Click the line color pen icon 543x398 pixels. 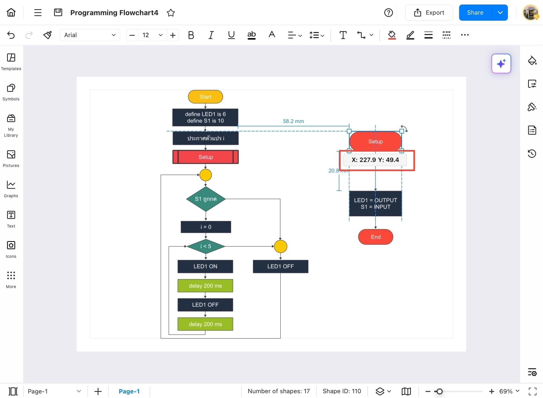[410, 35]
